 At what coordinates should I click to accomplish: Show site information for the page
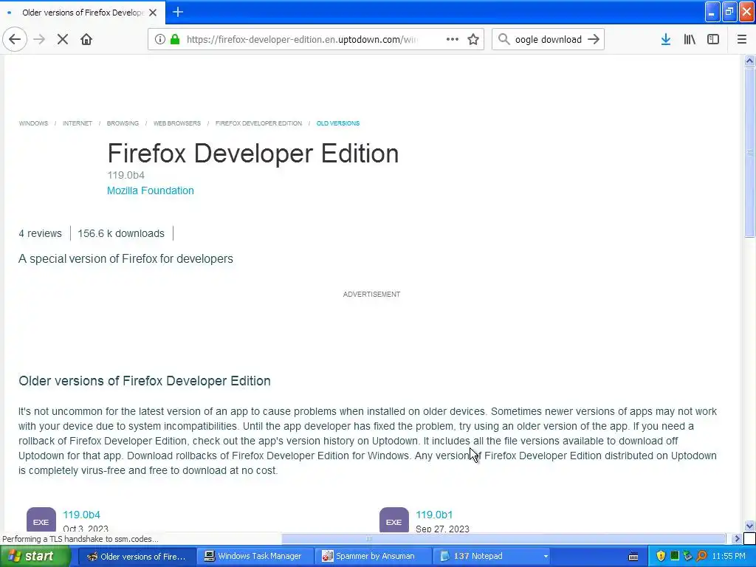coord(159,39)
